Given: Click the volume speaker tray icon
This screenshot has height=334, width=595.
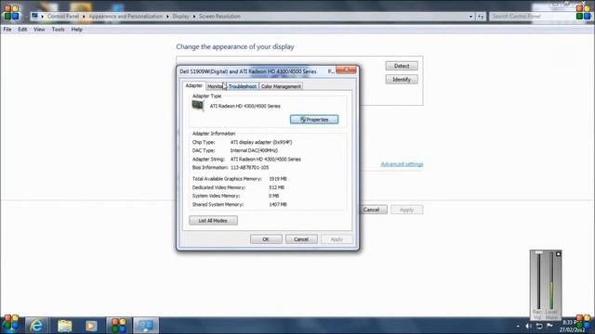Looking at the screenshot, I should (529, 326).
